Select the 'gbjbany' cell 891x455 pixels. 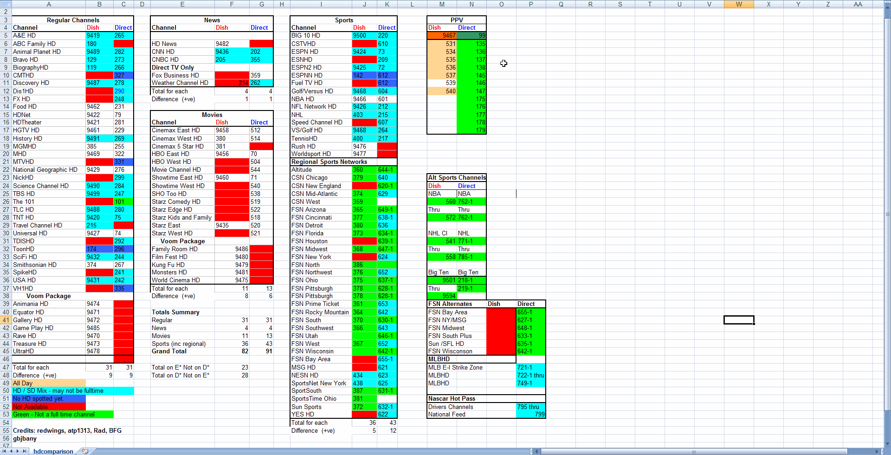coord(48,438)
